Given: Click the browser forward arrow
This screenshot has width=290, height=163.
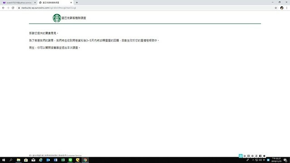Looking at the screenshot, I should [x=8, y=8].
